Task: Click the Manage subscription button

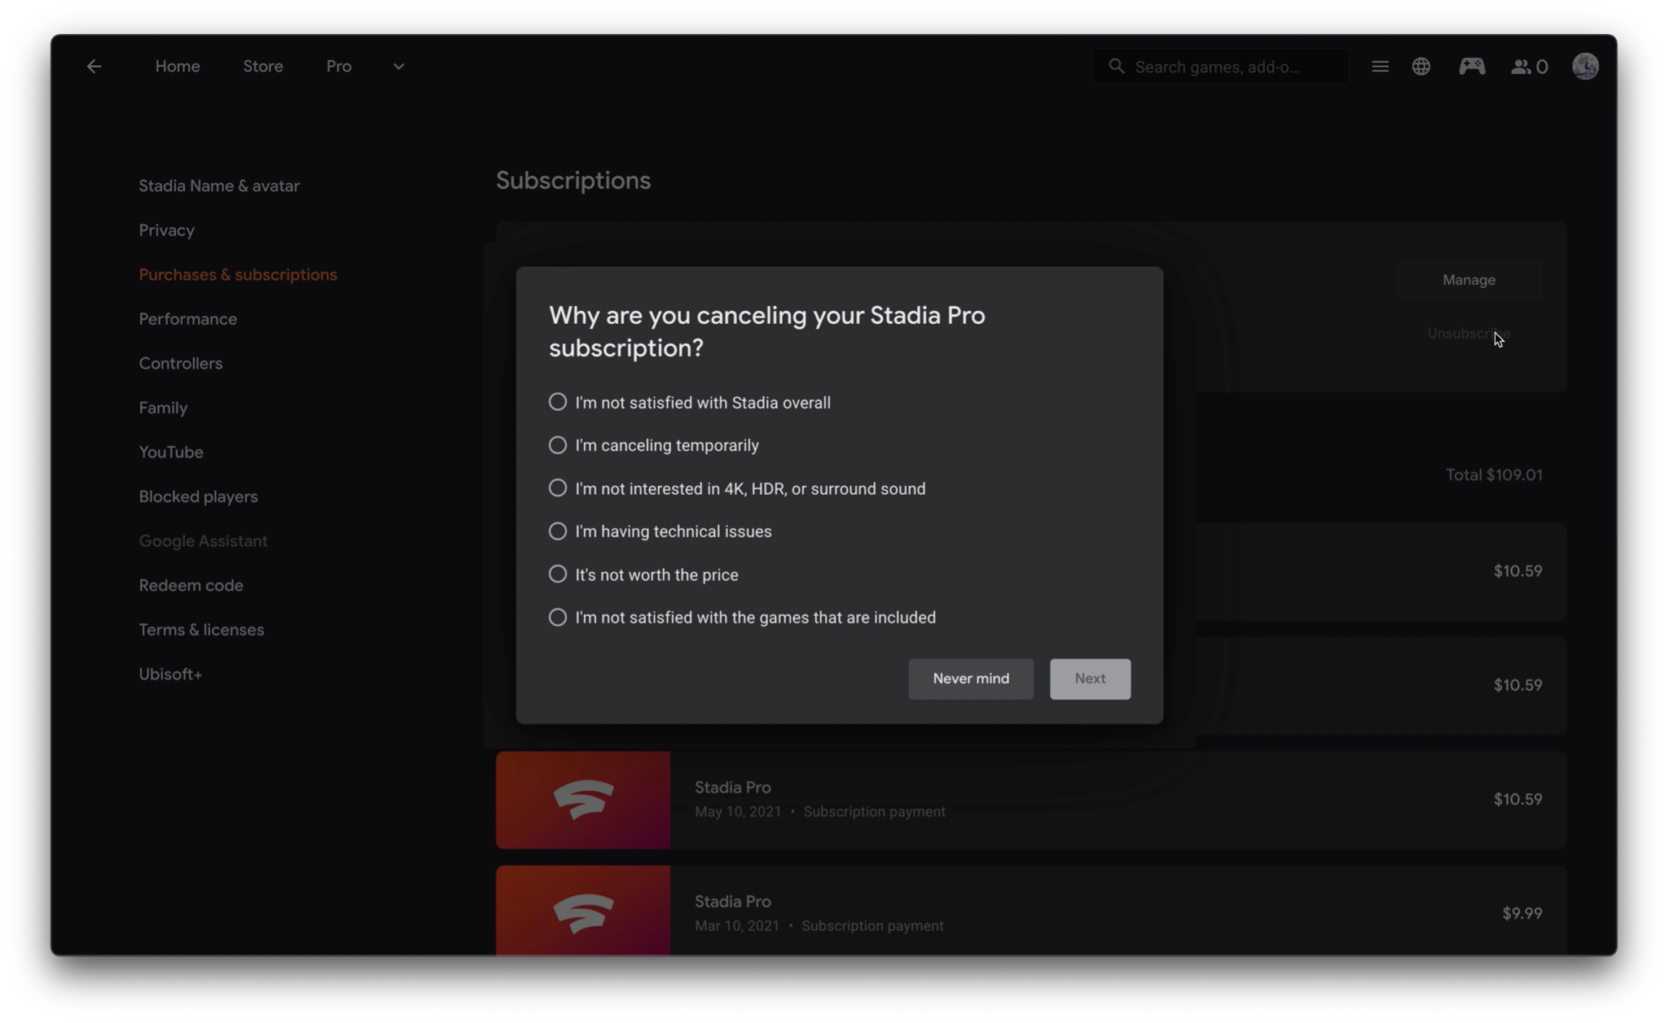Action: (x=1468, y=280)
